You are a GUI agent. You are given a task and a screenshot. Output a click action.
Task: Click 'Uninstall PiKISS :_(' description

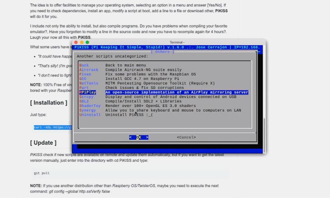(x=129, y=115)
